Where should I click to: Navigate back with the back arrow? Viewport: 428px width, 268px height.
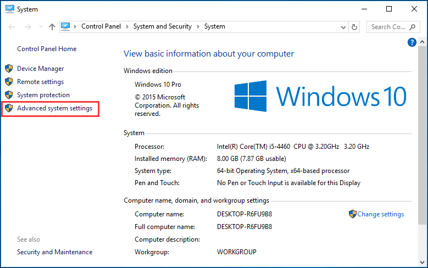(12, 26)
